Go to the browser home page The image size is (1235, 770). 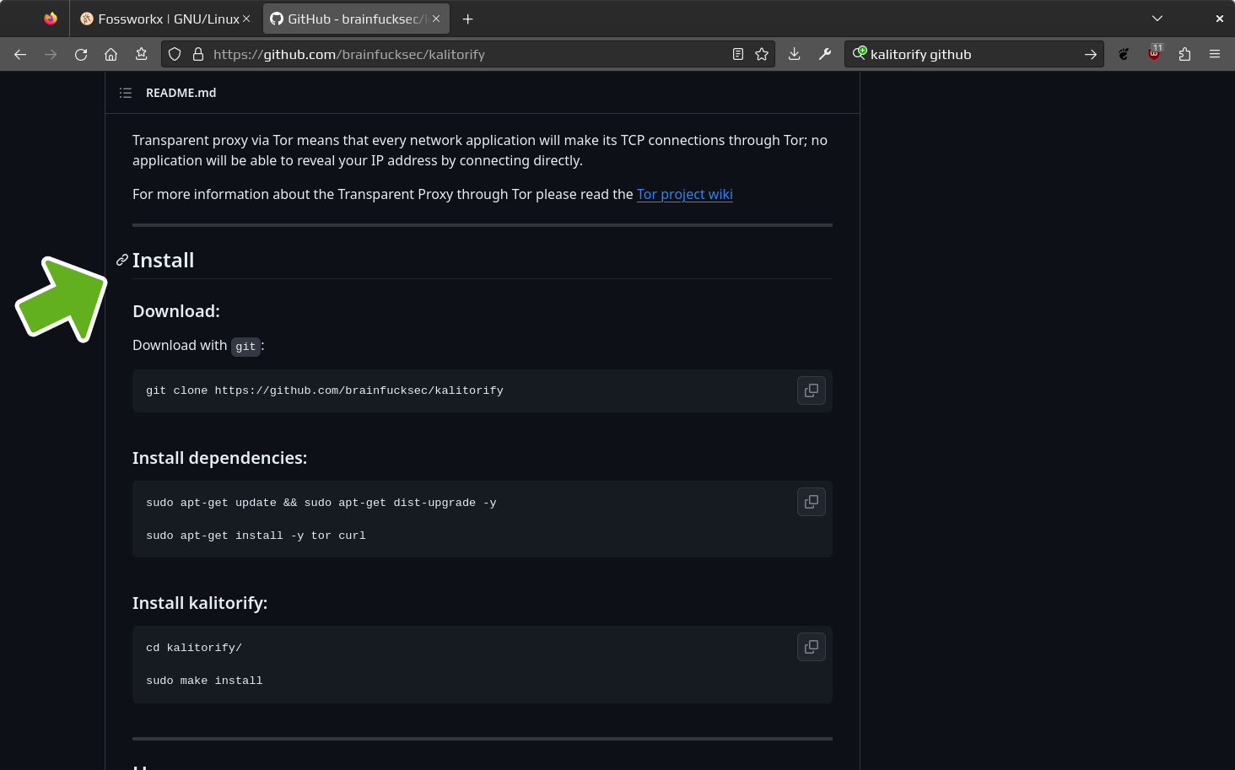tap(111, 54)
